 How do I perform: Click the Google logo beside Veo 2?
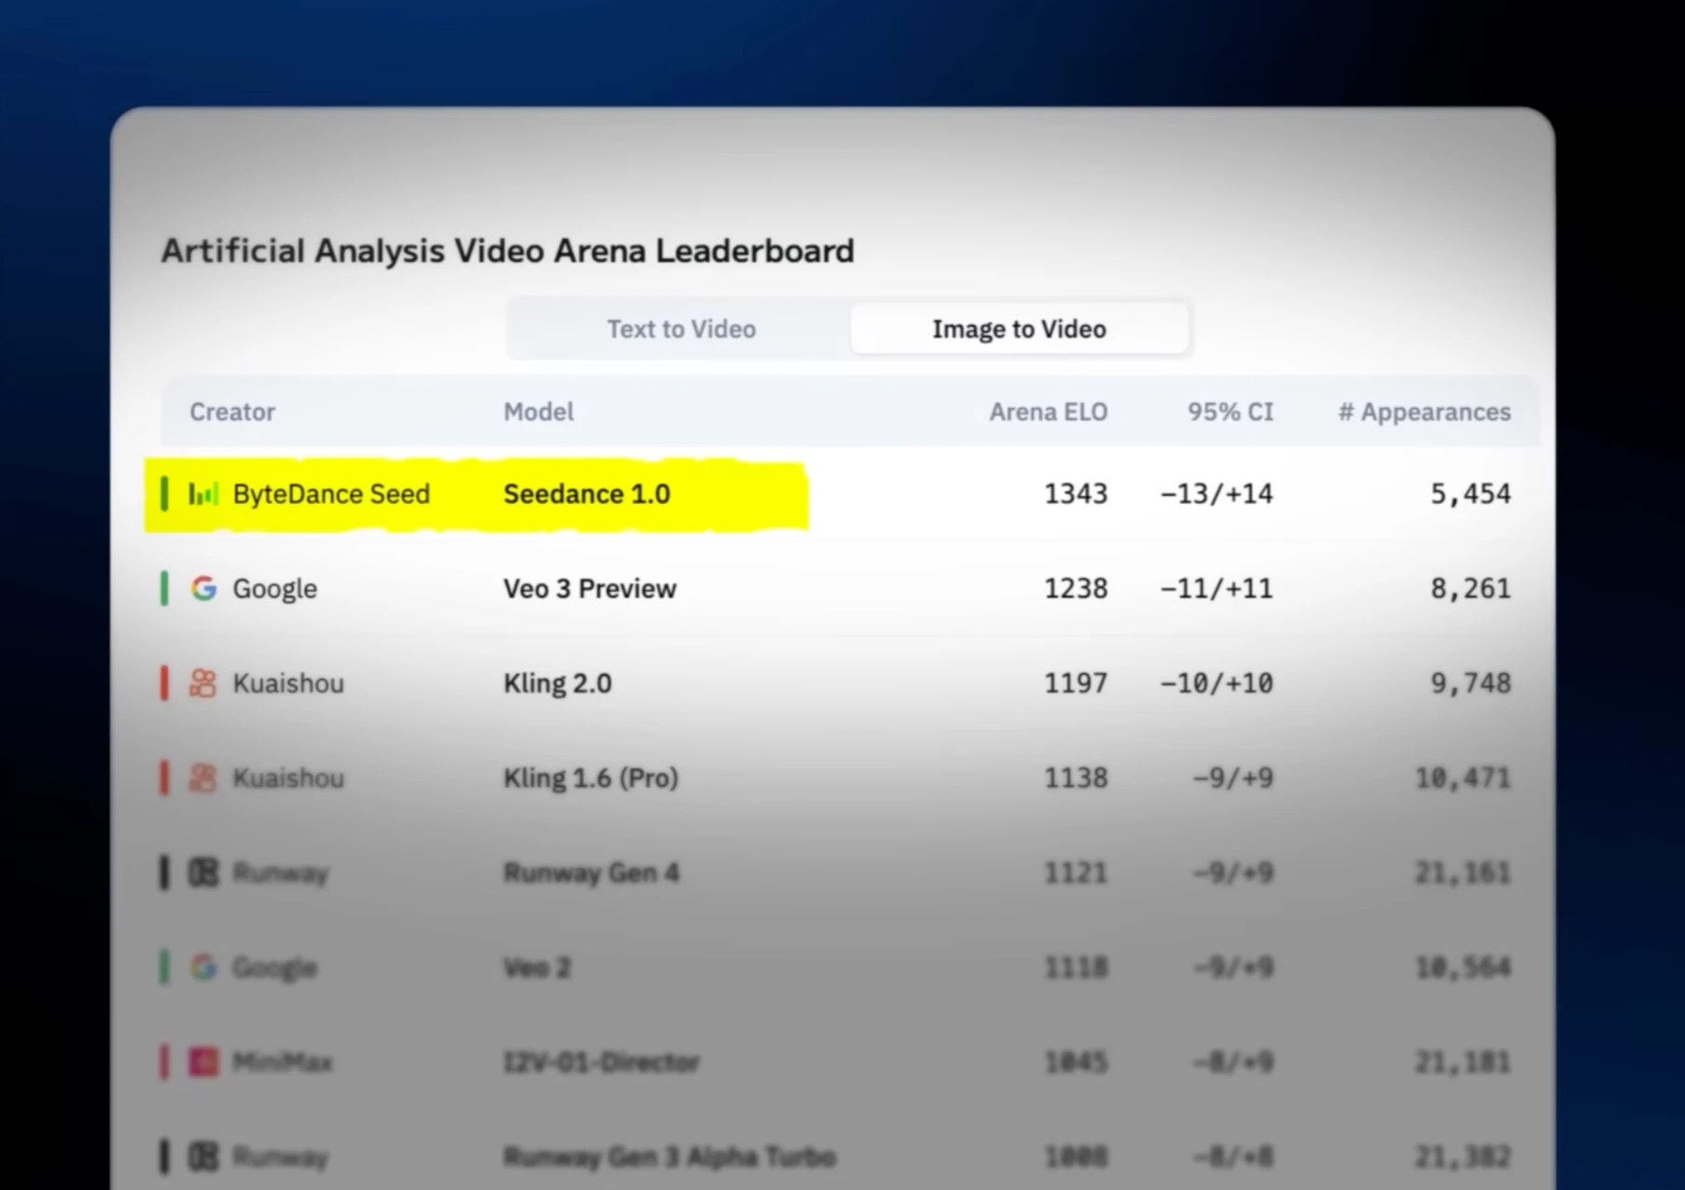(202, 968)
